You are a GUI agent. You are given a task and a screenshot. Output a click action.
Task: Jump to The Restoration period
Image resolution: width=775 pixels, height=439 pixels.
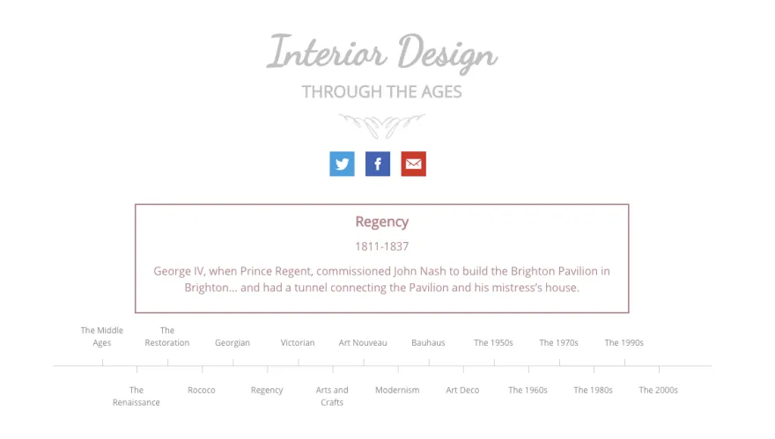click(x=167, y=336)
